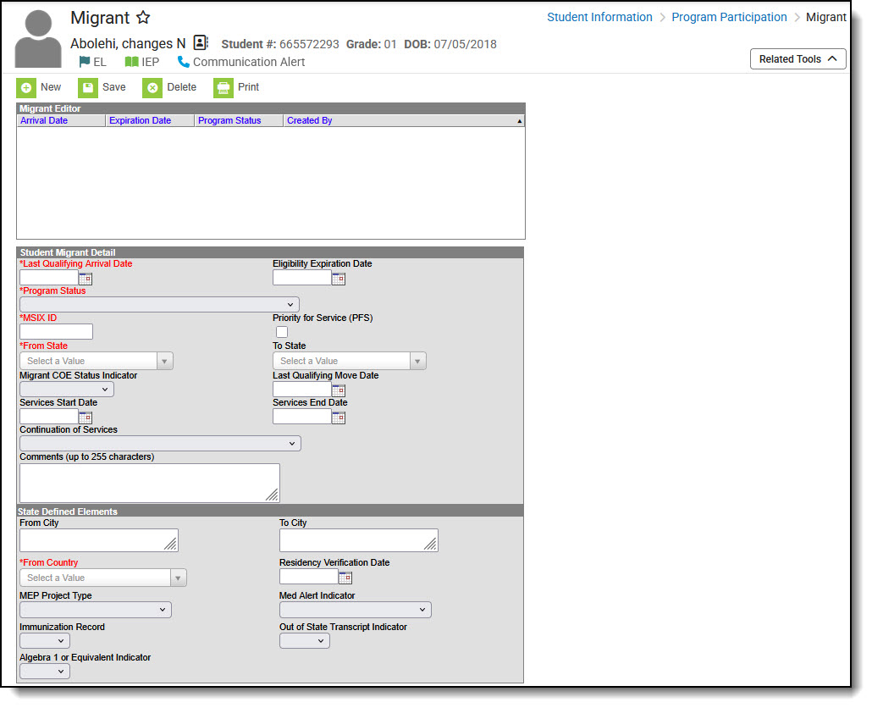The width and height of the screenshot is (872, 708).
Task: Click the Delete button label
Action: (182, 87)
